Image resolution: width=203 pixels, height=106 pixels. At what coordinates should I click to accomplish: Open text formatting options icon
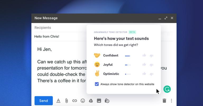(58, 101)
